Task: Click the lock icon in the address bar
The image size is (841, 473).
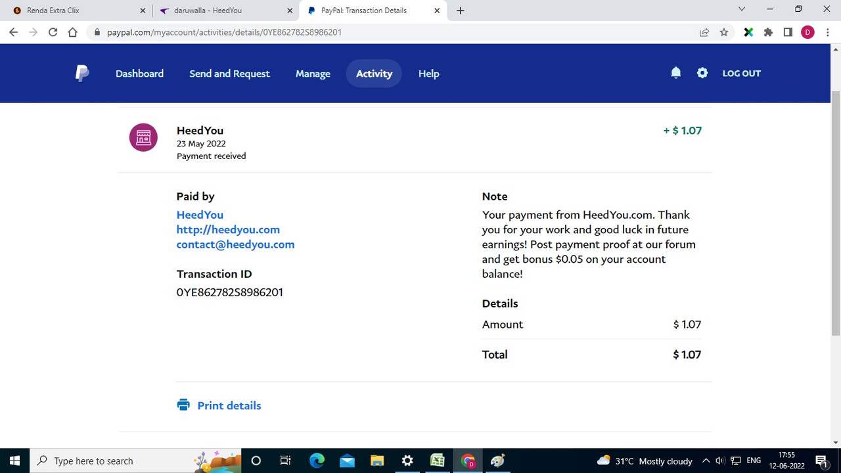Action: (97, 32)
